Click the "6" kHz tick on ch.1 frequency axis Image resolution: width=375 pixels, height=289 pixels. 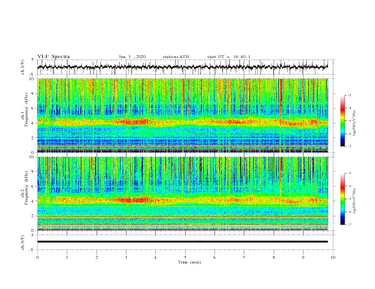[x=34, y=108]
